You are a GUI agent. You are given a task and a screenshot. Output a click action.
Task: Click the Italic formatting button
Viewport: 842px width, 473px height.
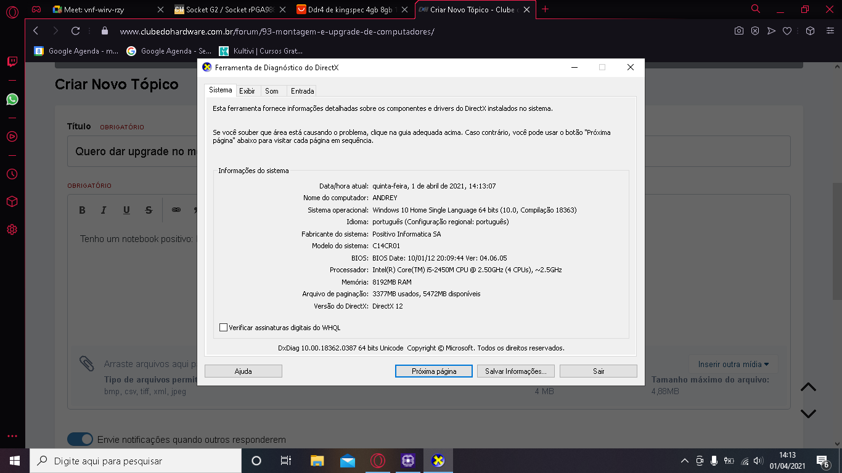[x=104, y=210]
